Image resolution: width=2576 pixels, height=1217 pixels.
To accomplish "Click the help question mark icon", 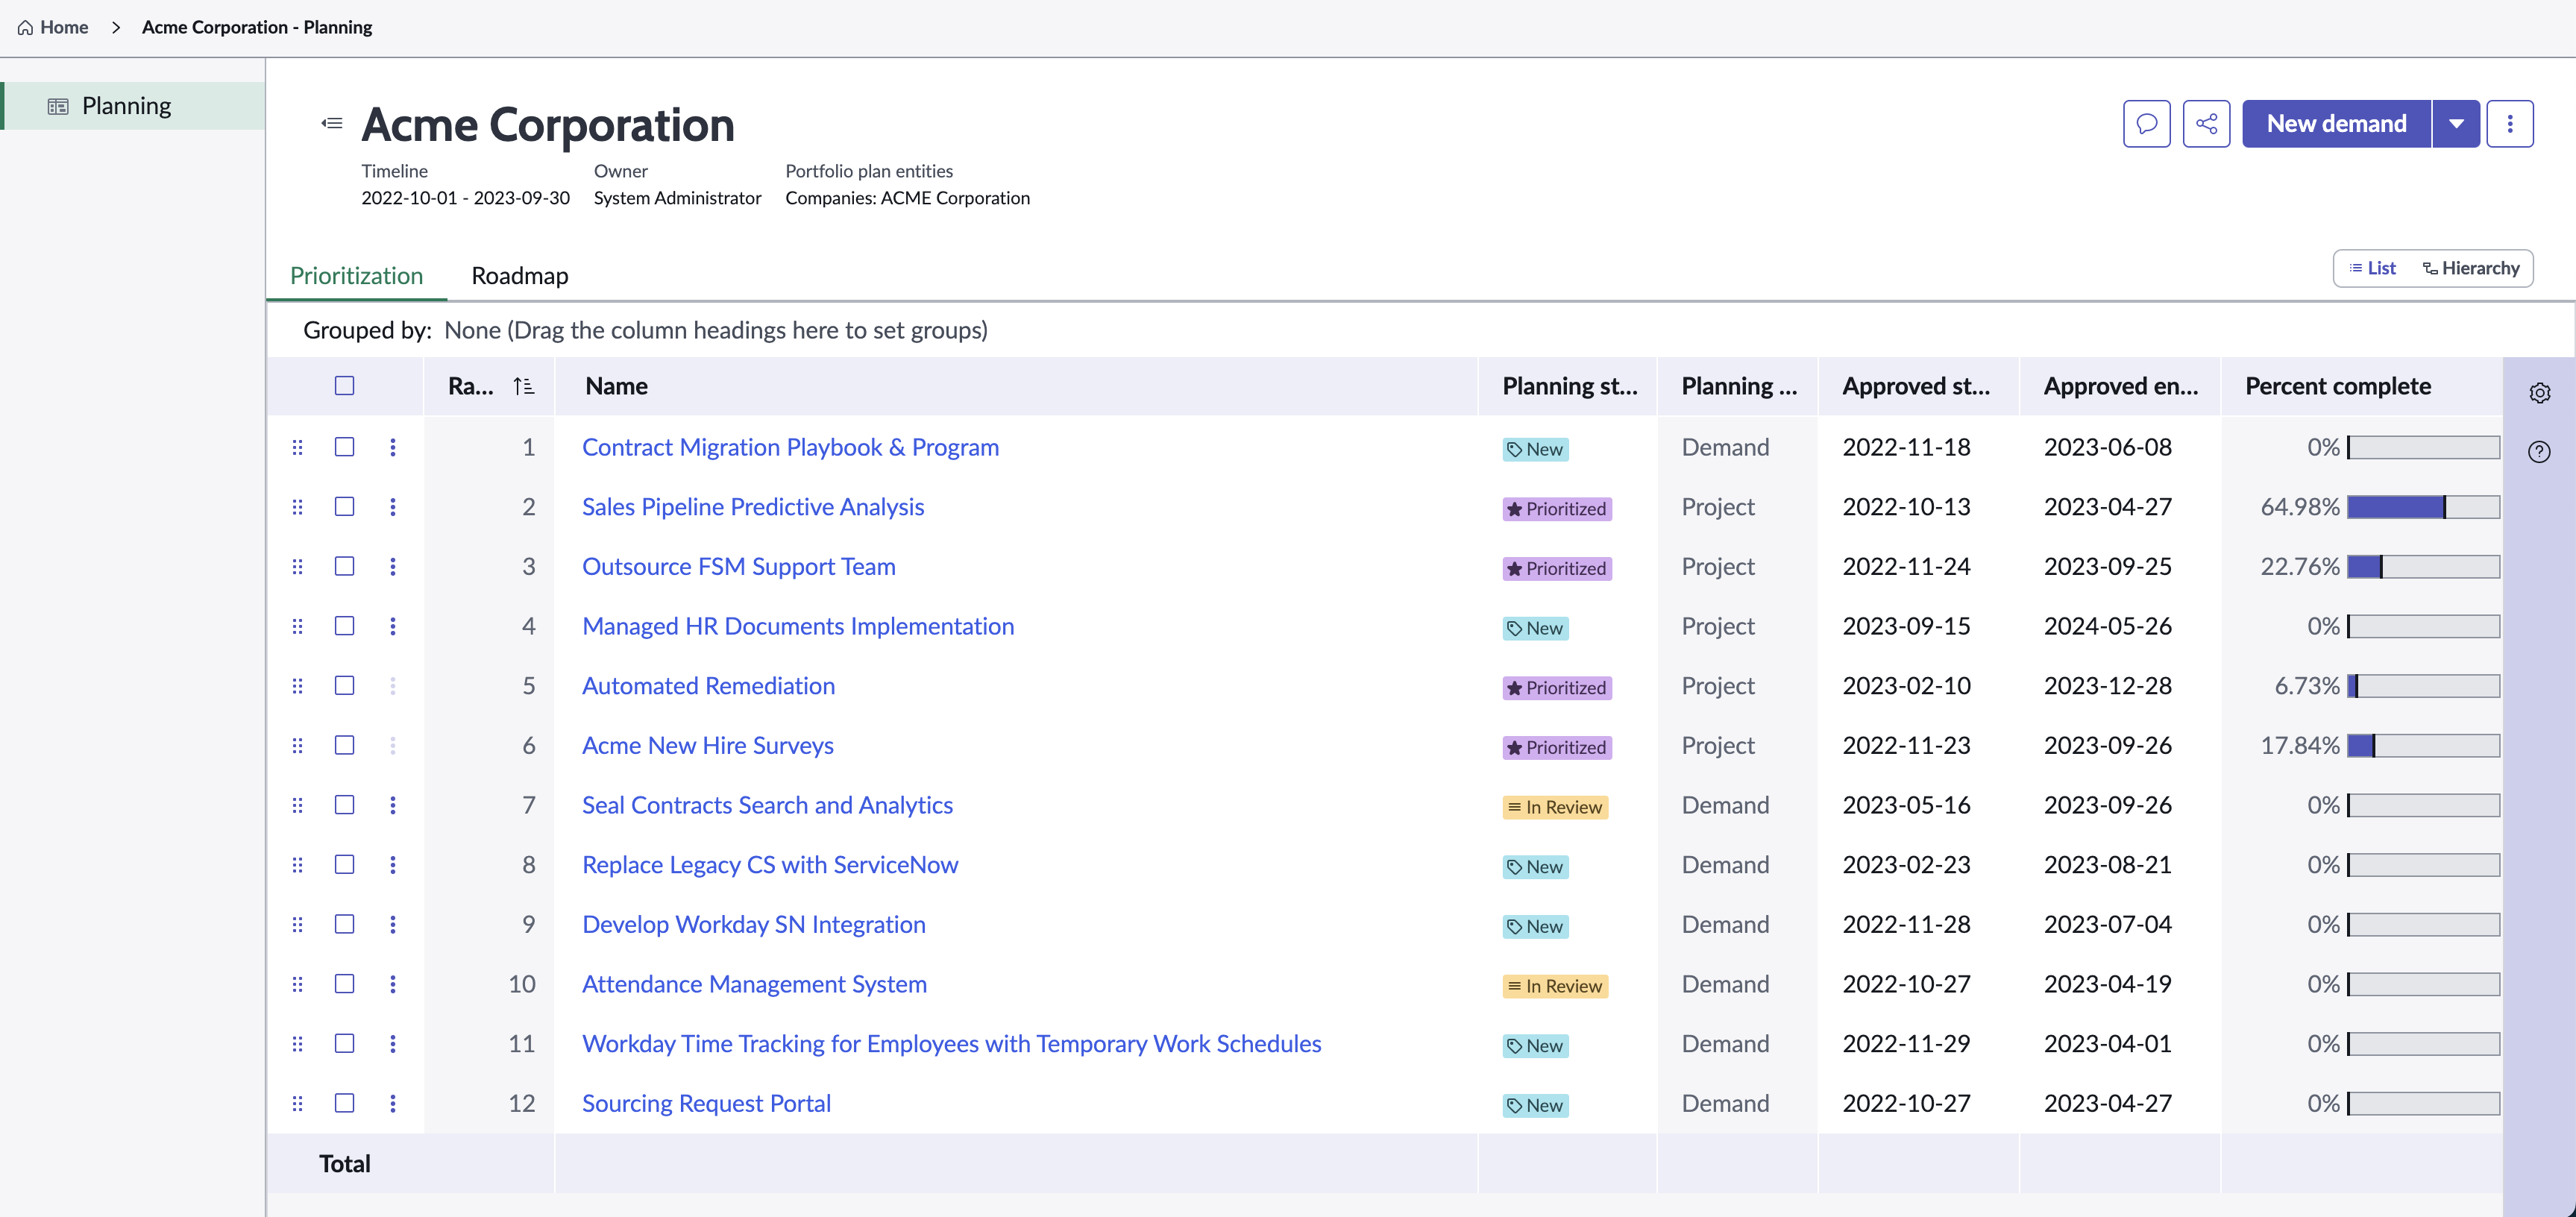I will click(2539, 452).
